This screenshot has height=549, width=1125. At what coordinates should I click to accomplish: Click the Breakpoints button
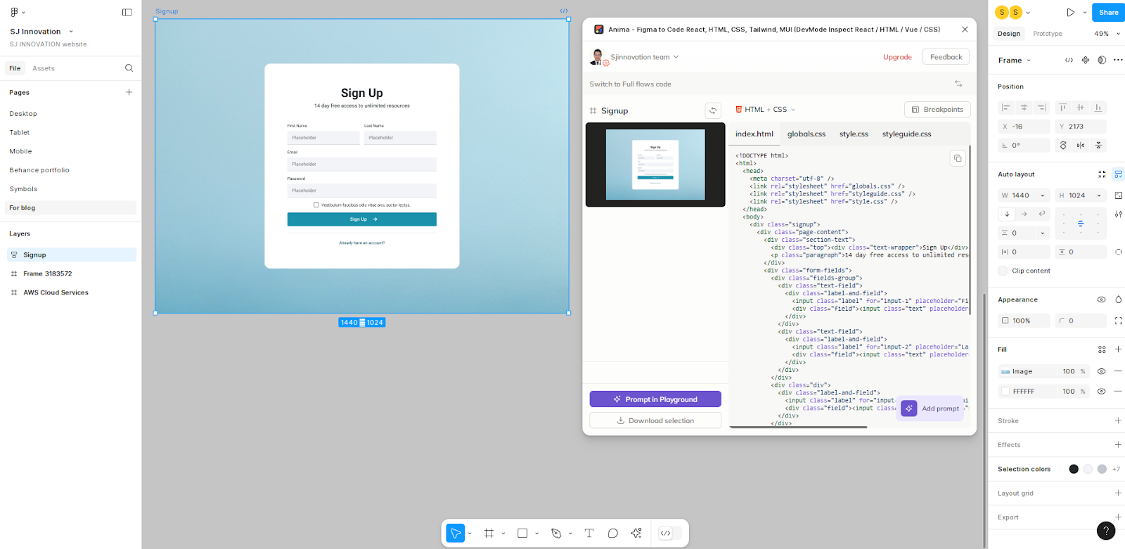937,110
